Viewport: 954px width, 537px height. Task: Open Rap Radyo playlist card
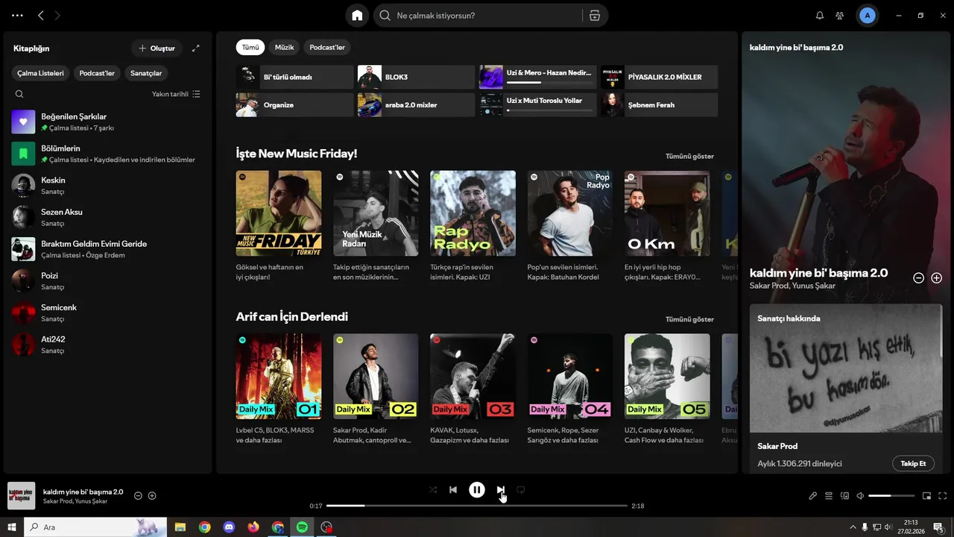(x=473, y=227)
